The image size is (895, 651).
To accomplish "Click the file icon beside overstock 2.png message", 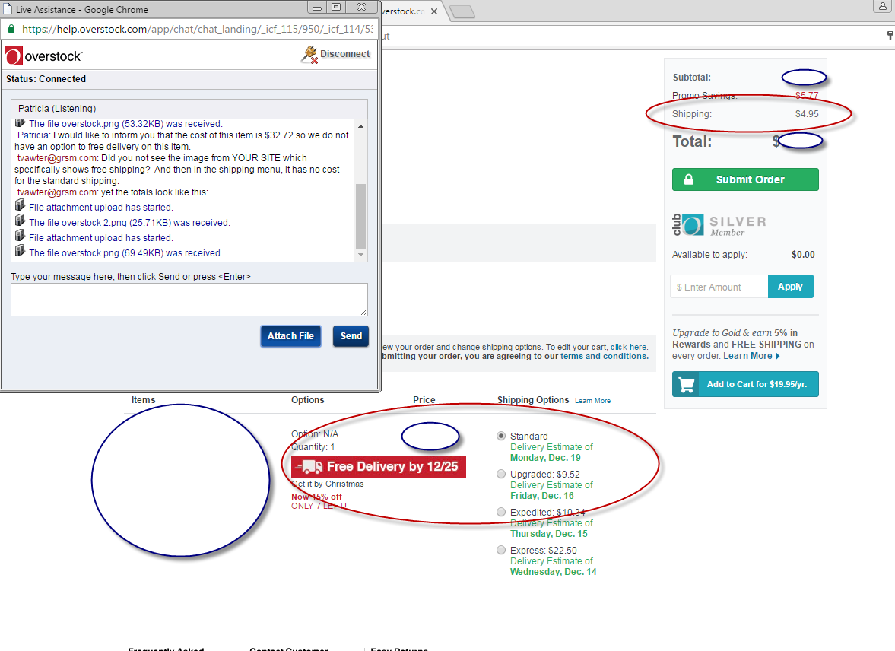I will [20, 220].
